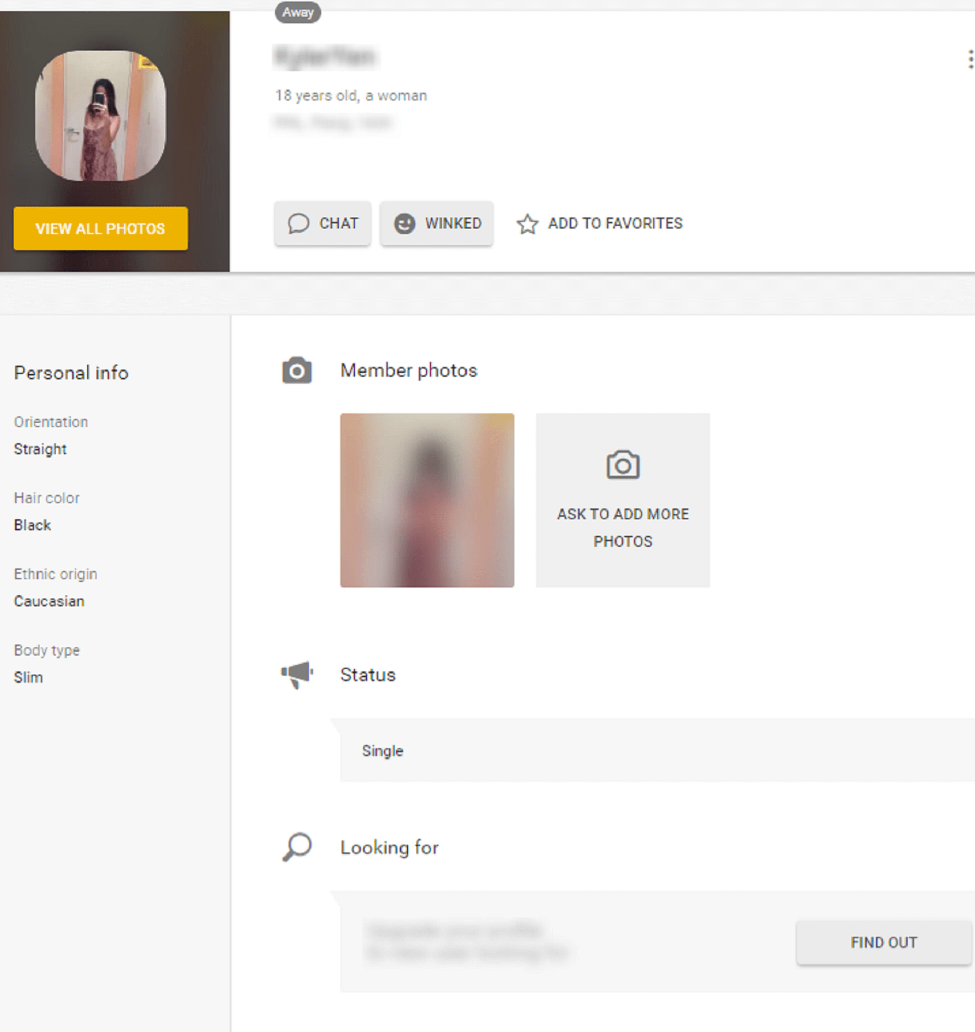The image size is (975, 1032).
Task: Click the Ask to Add More Photos camera icon
Action: pos(623,465)
